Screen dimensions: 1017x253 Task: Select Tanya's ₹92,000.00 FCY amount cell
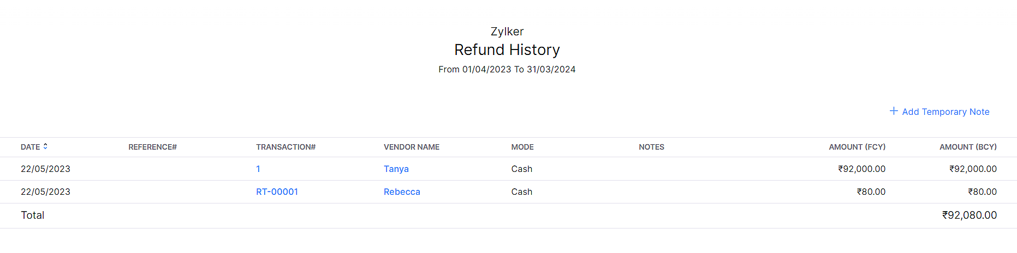pyautogui.click(x=861, y=169)
